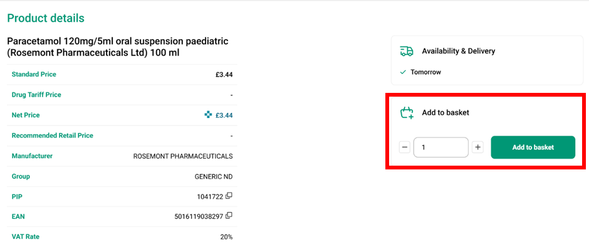Click the Standard Price label
Image resolution: width=589 pixels, height=251 pixels.
point(34,75)
